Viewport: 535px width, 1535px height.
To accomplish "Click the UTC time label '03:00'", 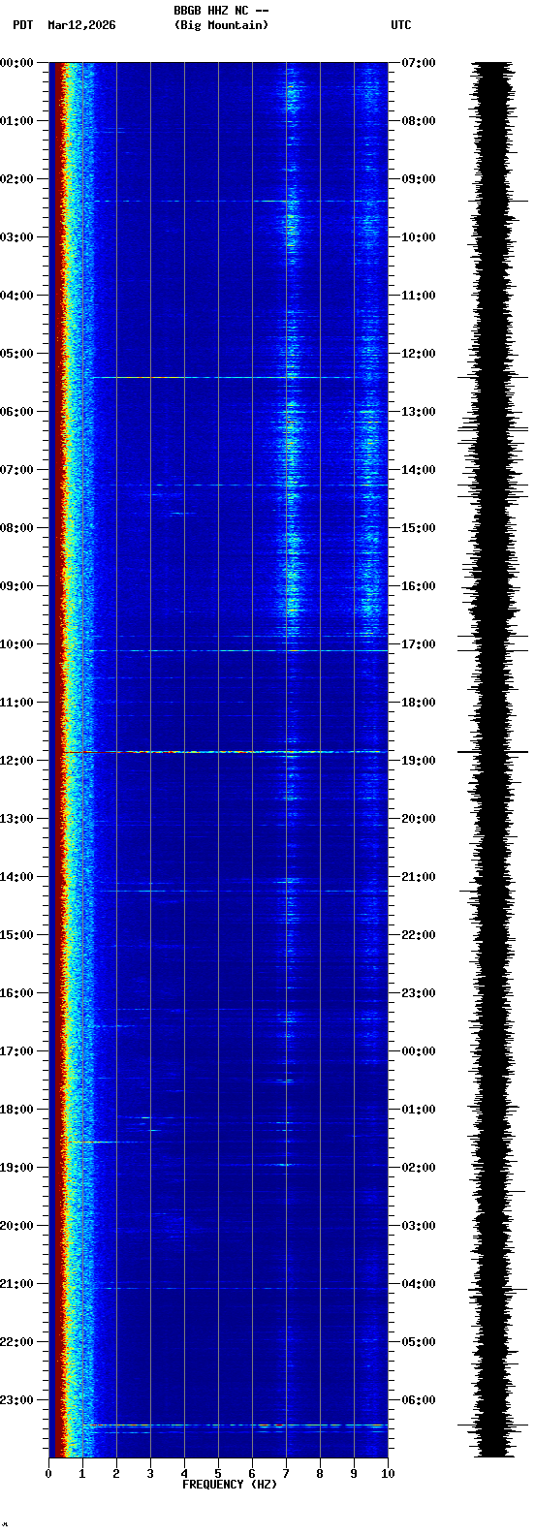I will point(419,1226).
